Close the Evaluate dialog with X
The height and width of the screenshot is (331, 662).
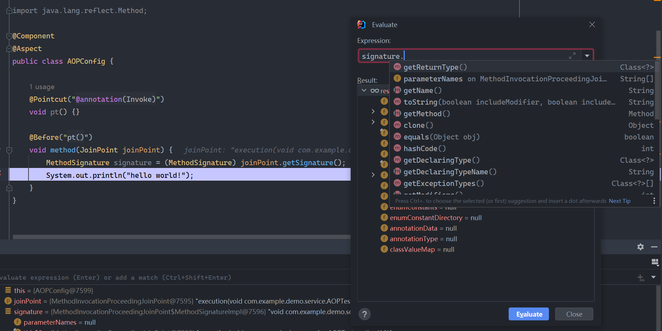(592, 24)
